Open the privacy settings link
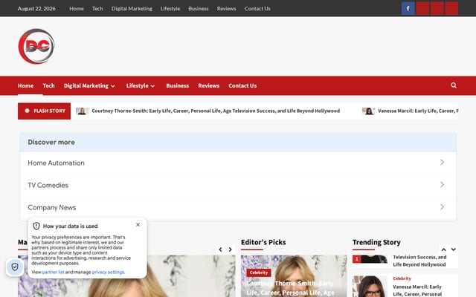This screenshot has height=297, width=476. click(108, 272)
